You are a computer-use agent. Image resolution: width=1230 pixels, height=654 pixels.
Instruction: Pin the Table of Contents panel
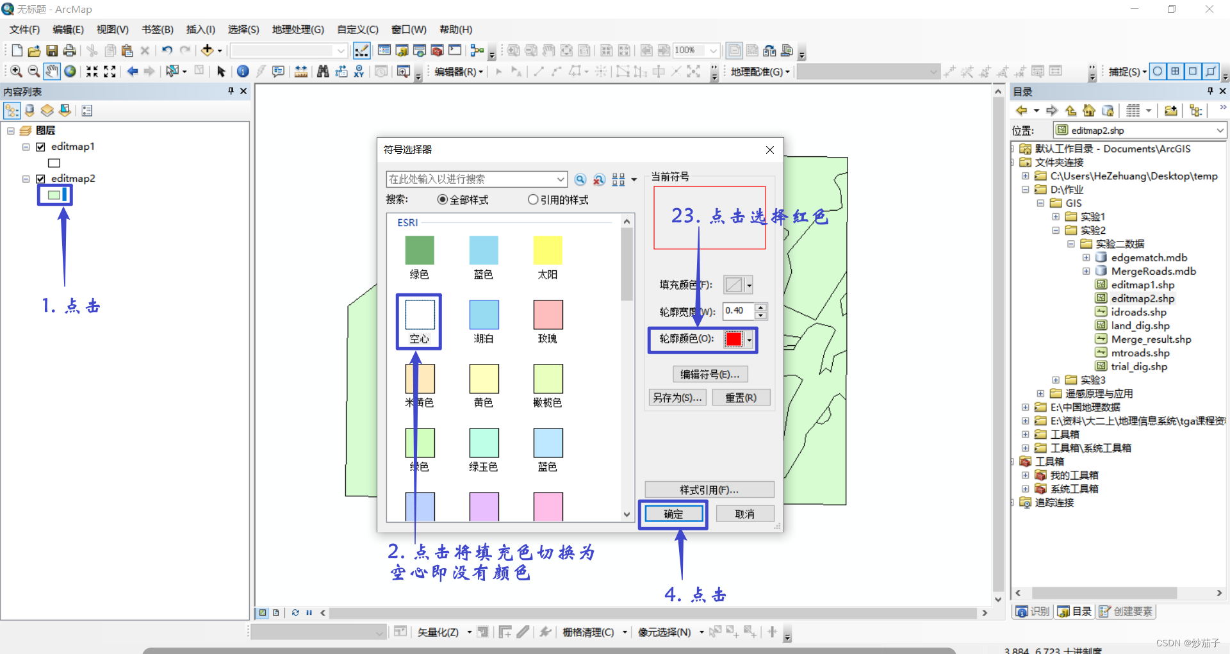coord(231,92)
